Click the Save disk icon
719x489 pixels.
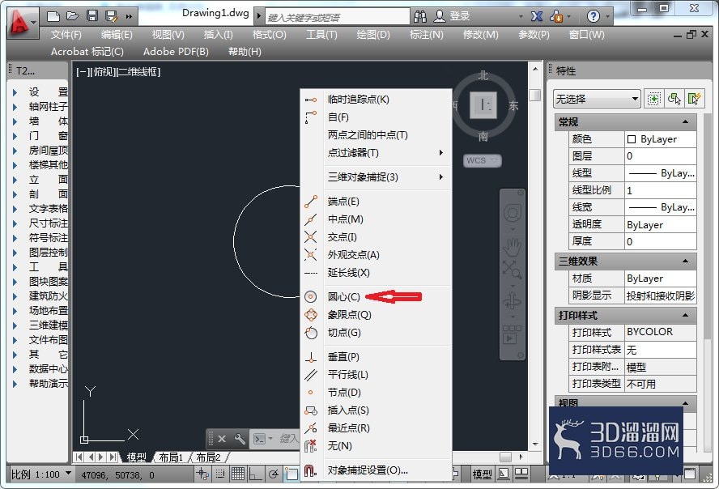pos(92,16)
